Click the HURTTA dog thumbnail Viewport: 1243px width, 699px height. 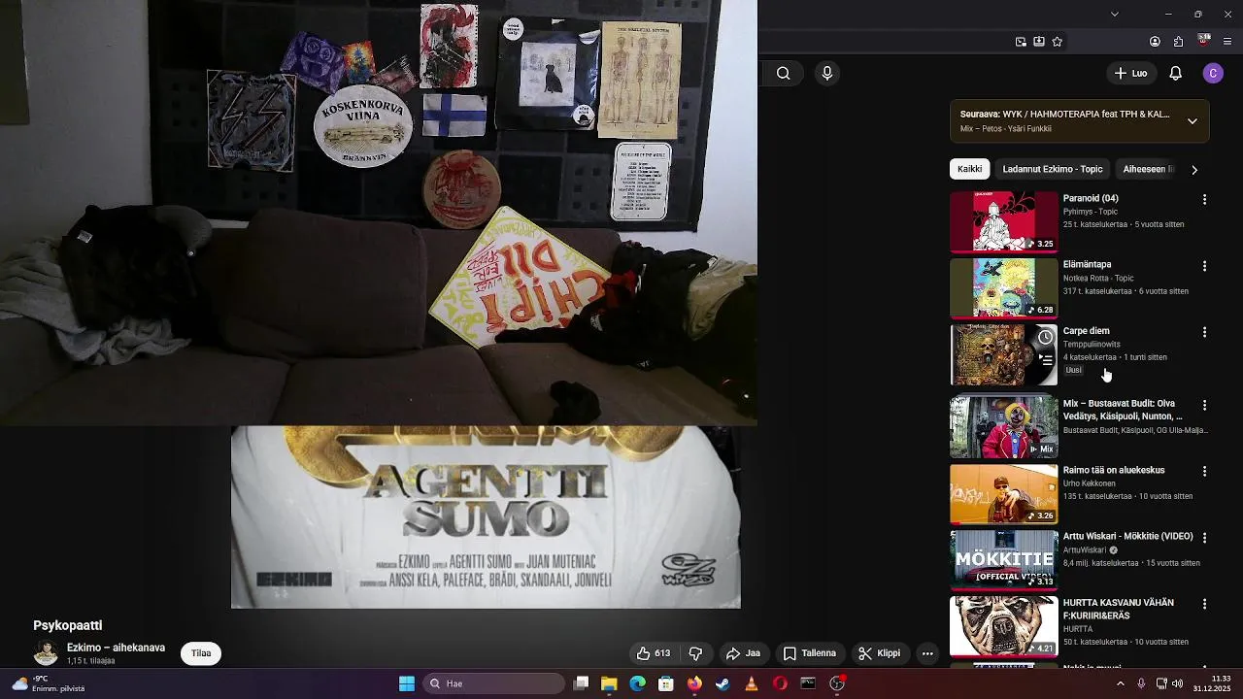coord(1003,626)
